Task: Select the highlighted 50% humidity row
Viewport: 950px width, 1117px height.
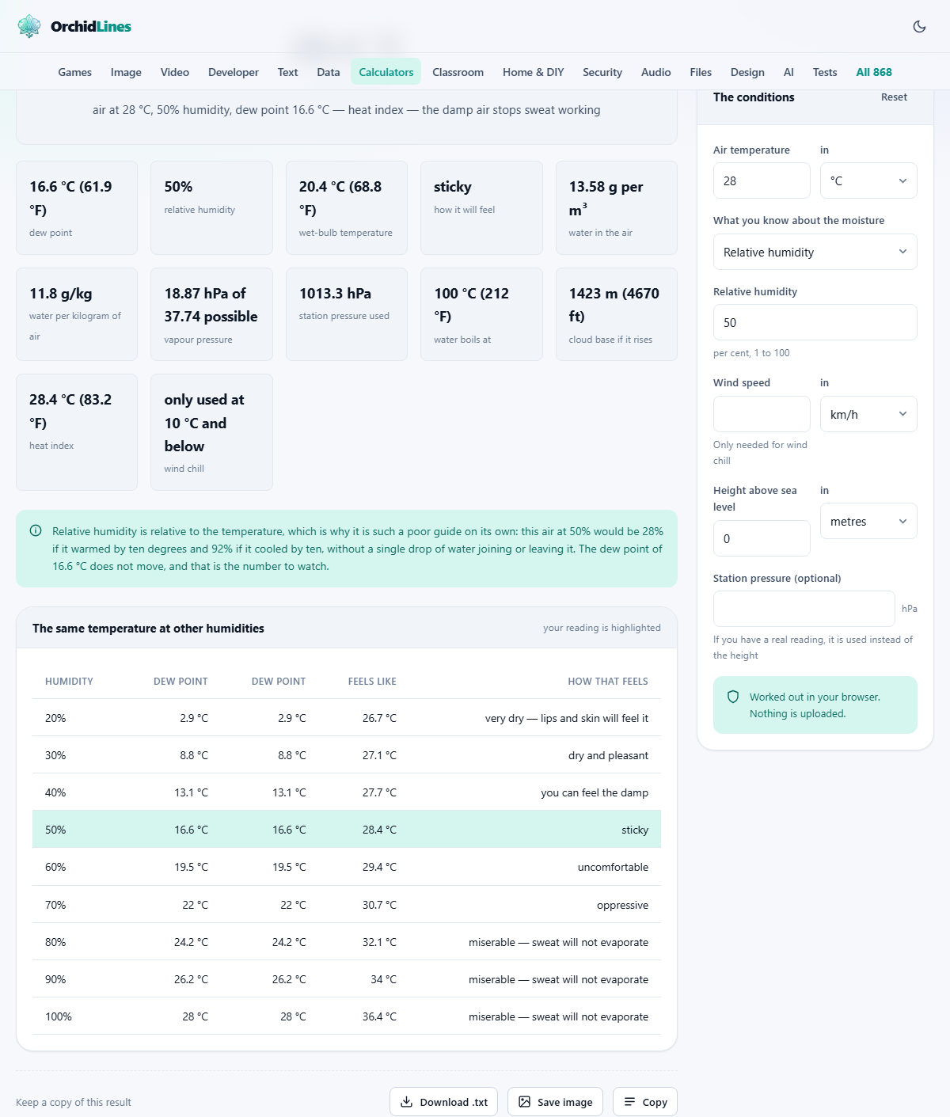Action: click(x=347, y=830)
